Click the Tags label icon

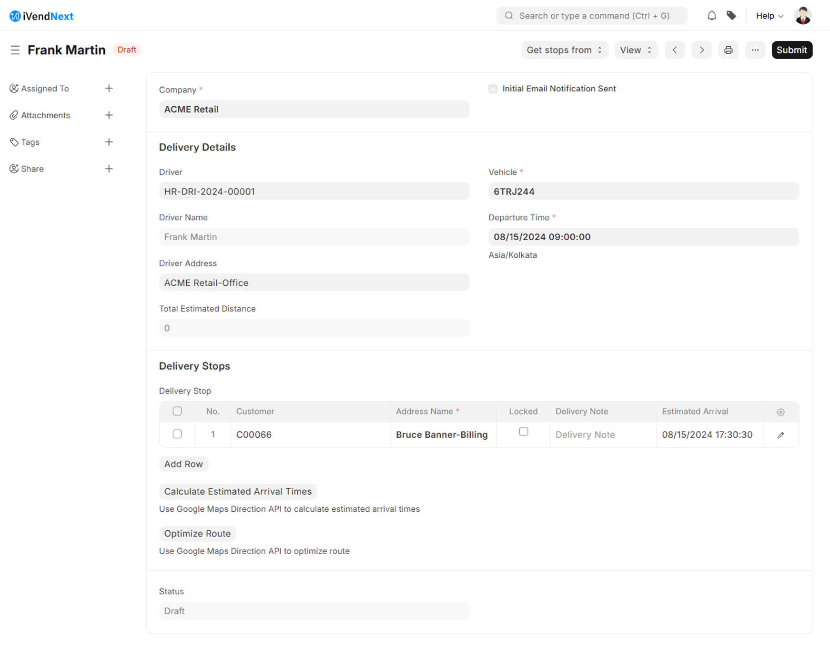[x=14, y=142]
